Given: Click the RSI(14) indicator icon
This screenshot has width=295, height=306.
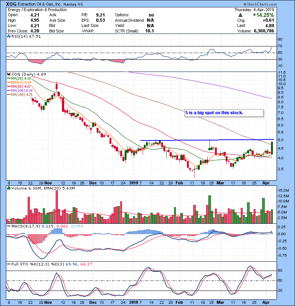Looking at the screenshot, I should [x=8, y=36].
